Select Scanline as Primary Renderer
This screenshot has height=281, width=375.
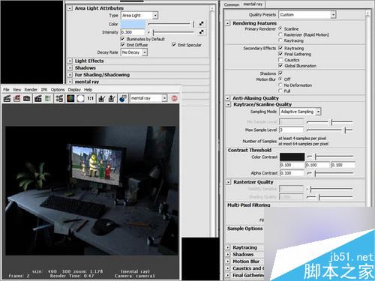tap(280, 28)
